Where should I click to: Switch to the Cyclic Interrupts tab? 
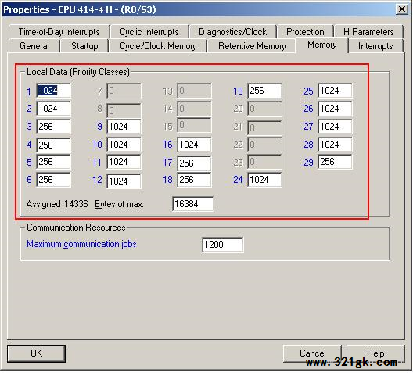coord(149,32)
